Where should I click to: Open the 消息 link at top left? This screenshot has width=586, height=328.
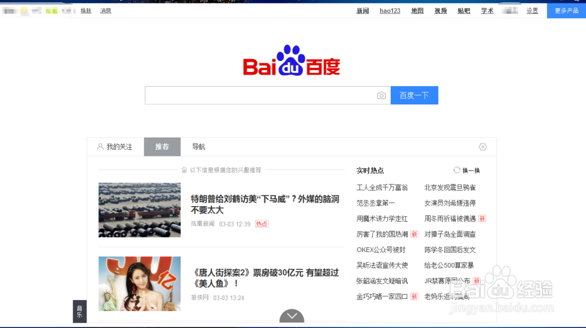[105, 11]
